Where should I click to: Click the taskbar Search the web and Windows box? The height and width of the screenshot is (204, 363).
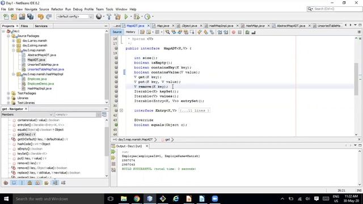[58, 199]
